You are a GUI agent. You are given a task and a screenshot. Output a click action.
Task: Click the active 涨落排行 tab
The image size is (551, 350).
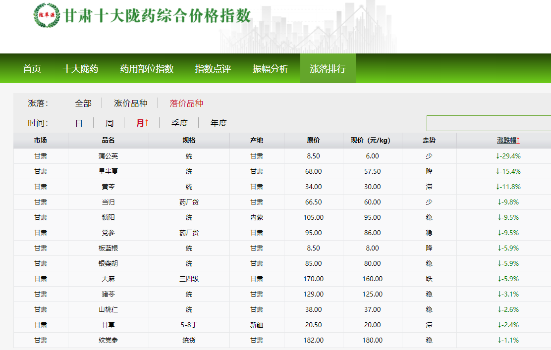[x=328, y=69]
